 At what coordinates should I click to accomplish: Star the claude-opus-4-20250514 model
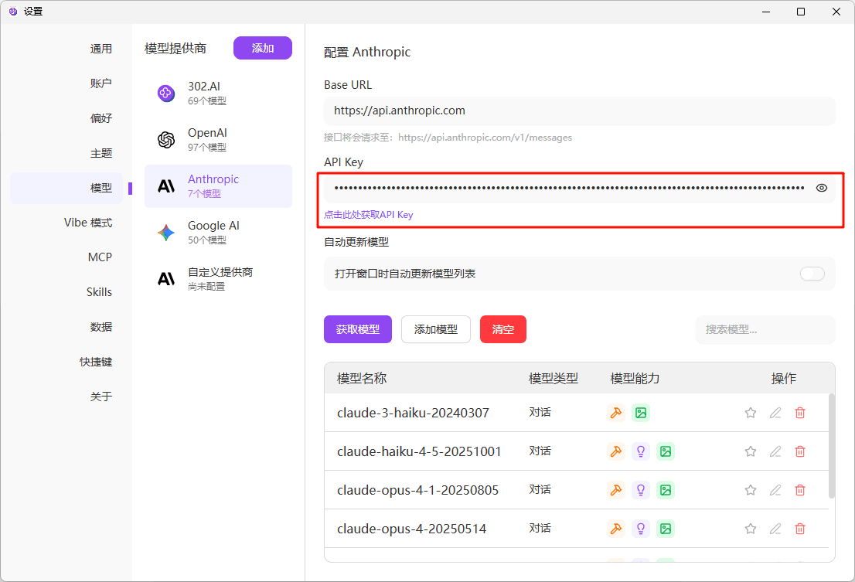[x=751, y=529]
